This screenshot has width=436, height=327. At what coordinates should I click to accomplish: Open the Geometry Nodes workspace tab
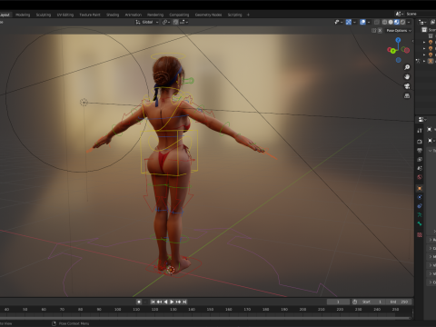click(208, 15)
